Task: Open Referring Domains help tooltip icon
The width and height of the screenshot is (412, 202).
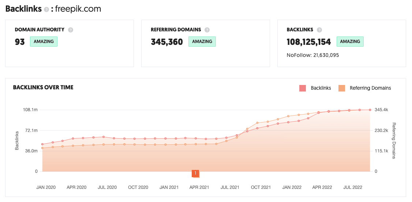Action: 207,30
